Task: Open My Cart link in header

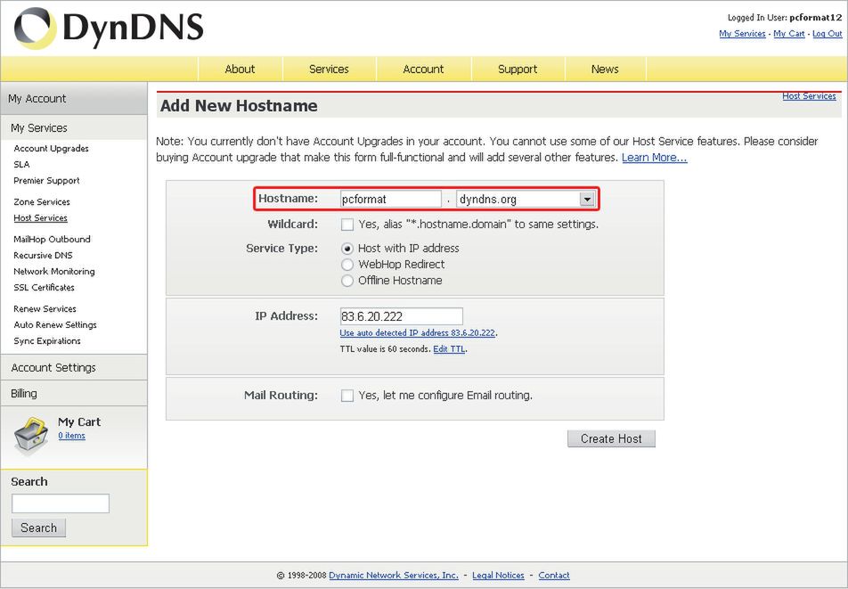Action: [789, 34]
